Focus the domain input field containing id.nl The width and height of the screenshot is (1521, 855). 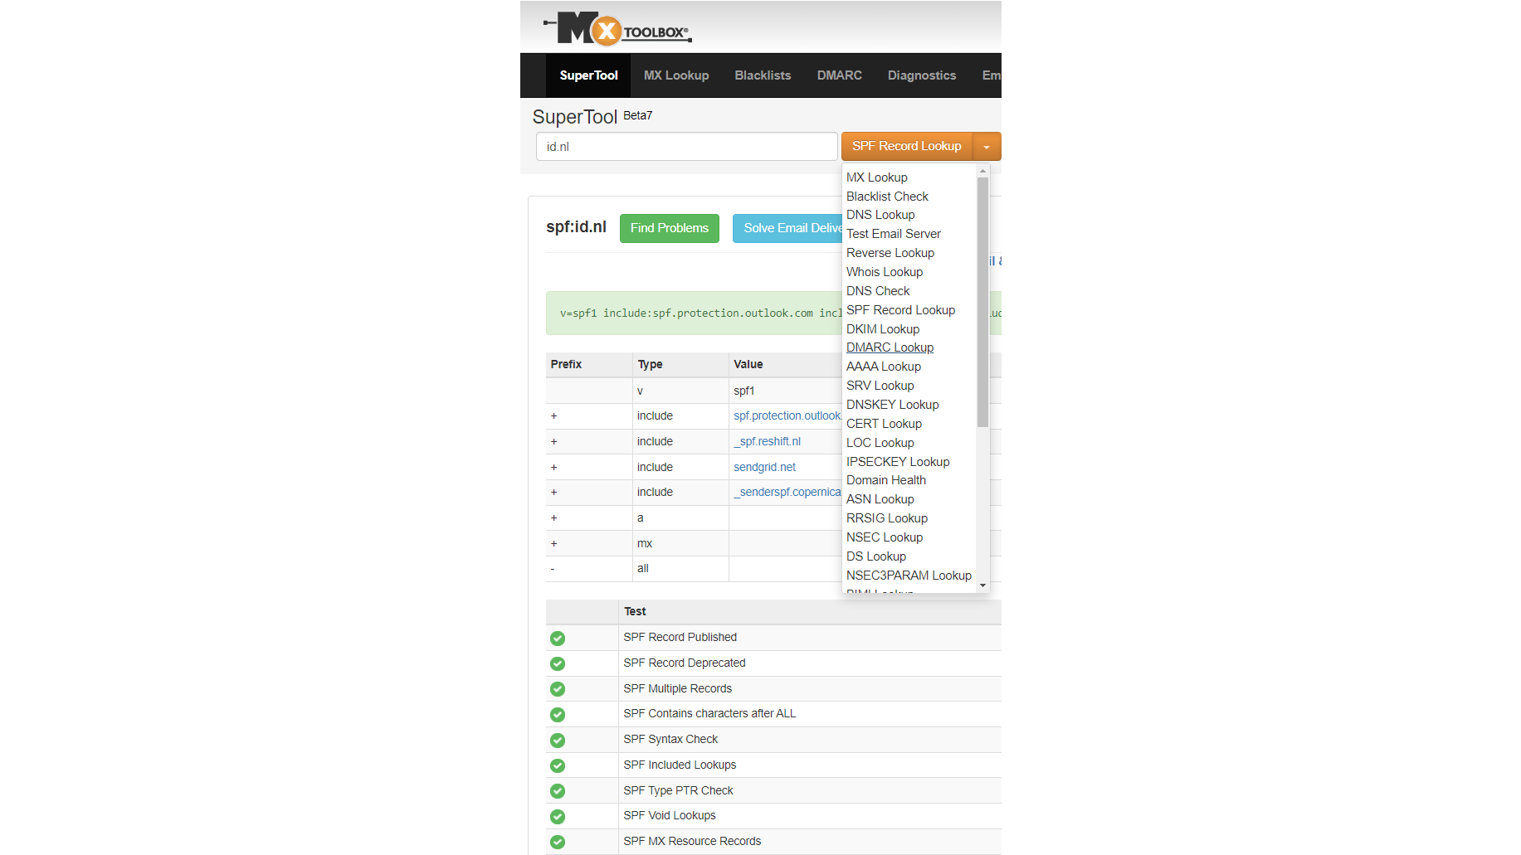tap(686, 147)
